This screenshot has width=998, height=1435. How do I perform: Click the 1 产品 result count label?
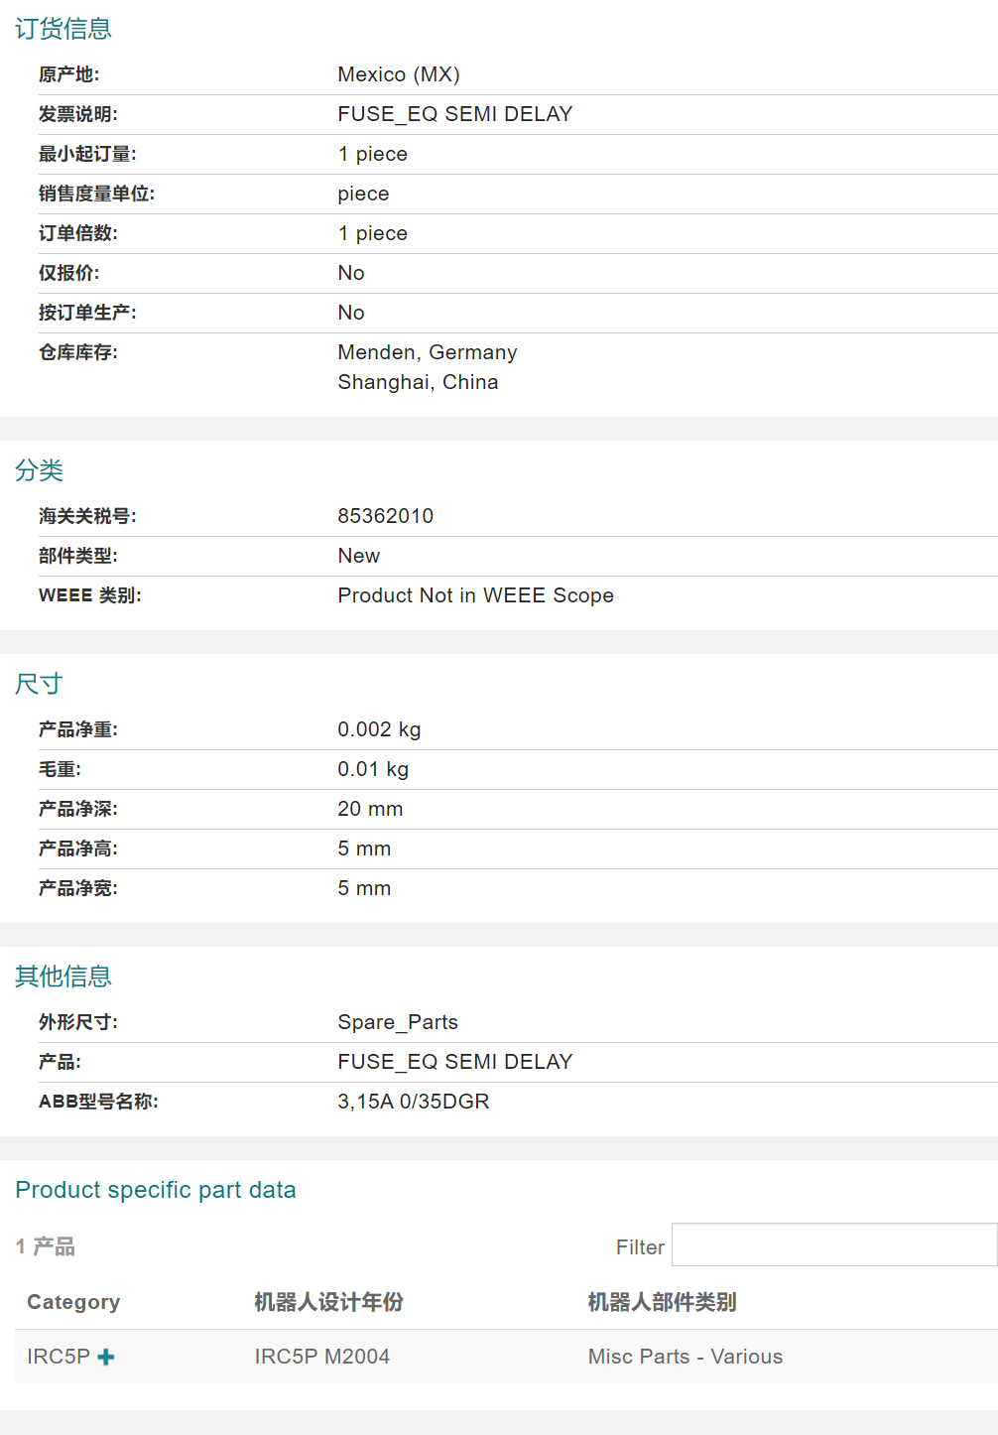tap(46, 1246)
